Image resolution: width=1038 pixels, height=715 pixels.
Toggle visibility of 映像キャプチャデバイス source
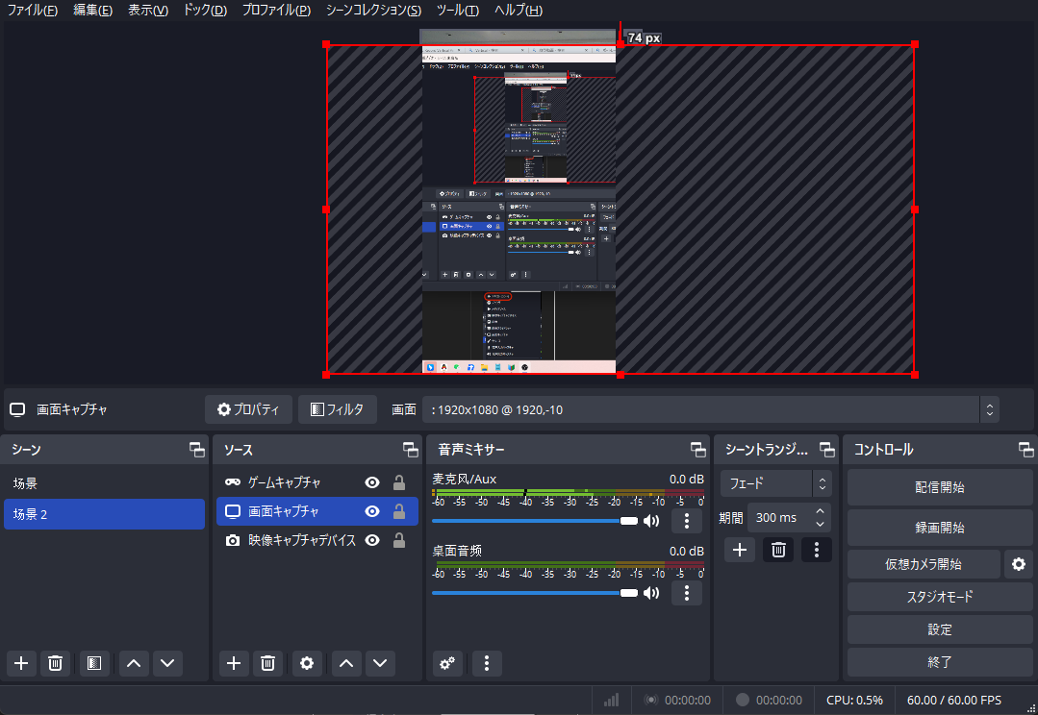[x=372, y=540]
